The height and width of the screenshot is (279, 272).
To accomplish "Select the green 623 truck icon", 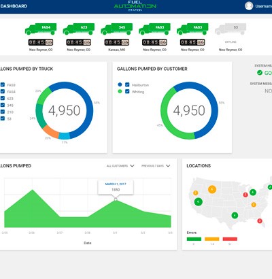I will click(x=79, y=29).
